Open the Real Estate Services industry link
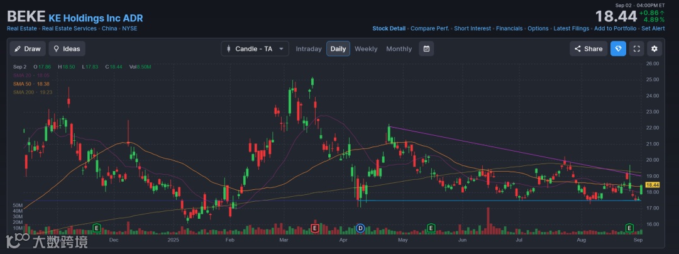The height and width of the screenshot is (254, 679). tap(69, 28)
